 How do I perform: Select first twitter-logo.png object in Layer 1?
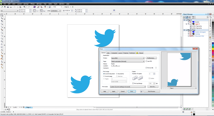[197, 26]
